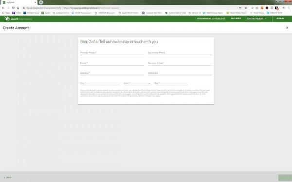Click Sign In in the header
This screenshot has height=182, width=292.
280,19
